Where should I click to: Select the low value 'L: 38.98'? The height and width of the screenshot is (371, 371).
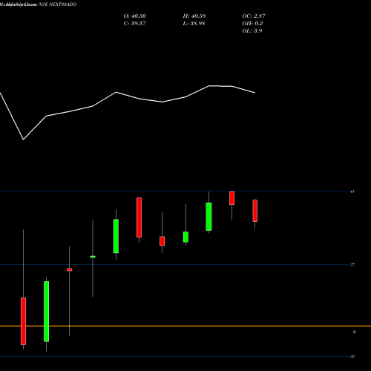(x=194, y=24)
